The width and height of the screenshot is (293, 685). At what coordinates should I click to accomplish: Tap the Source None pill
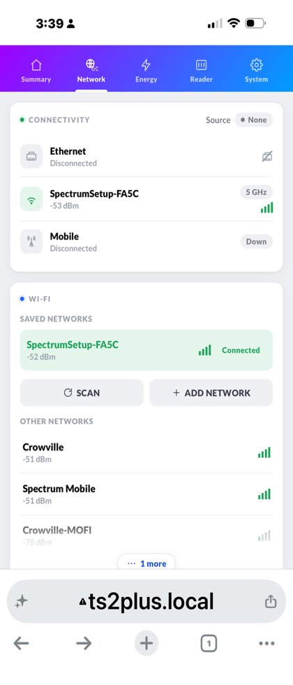click(254, 119)
